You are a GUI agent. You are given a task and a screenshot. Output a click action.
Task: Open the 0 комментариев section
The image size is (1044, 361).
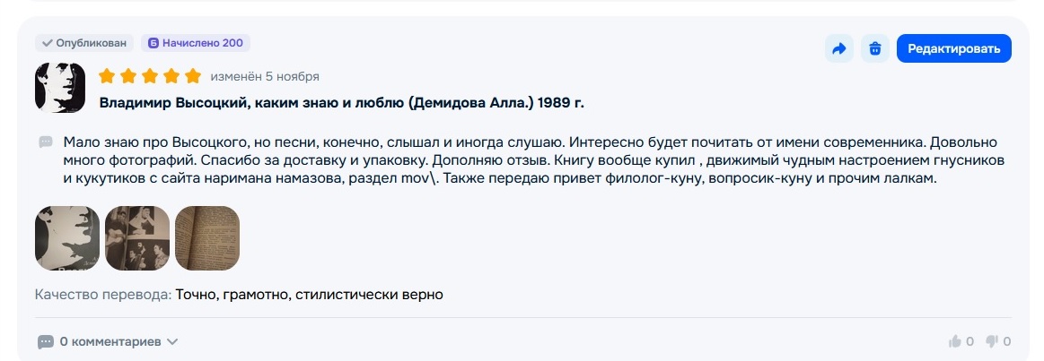coord(110,341)
